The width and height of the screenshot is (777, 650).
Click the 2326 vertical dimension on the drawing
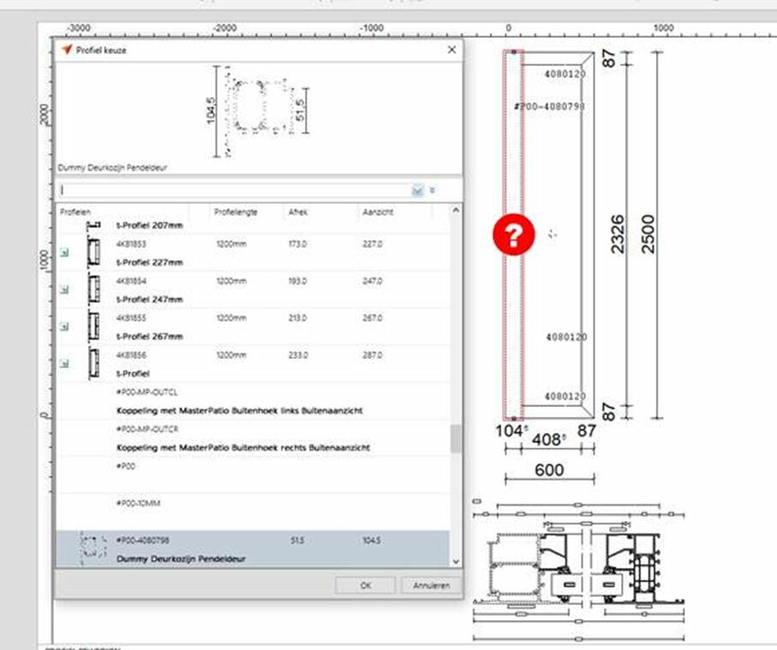click(x=617, y=234)
